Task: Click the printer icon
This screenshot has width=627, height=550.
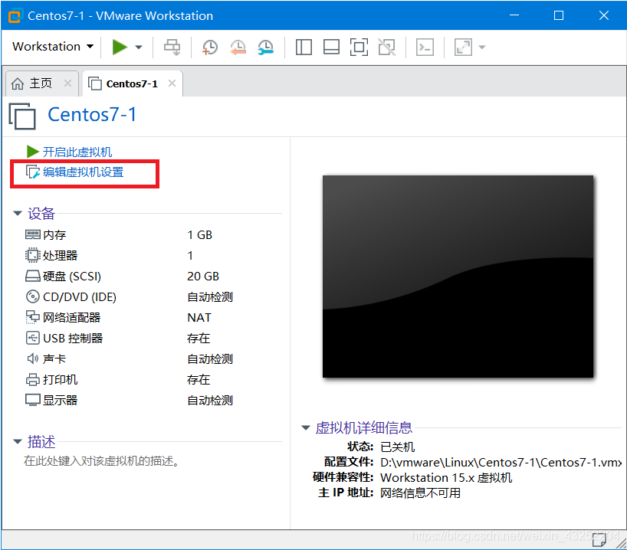Action: click(32, 380)
